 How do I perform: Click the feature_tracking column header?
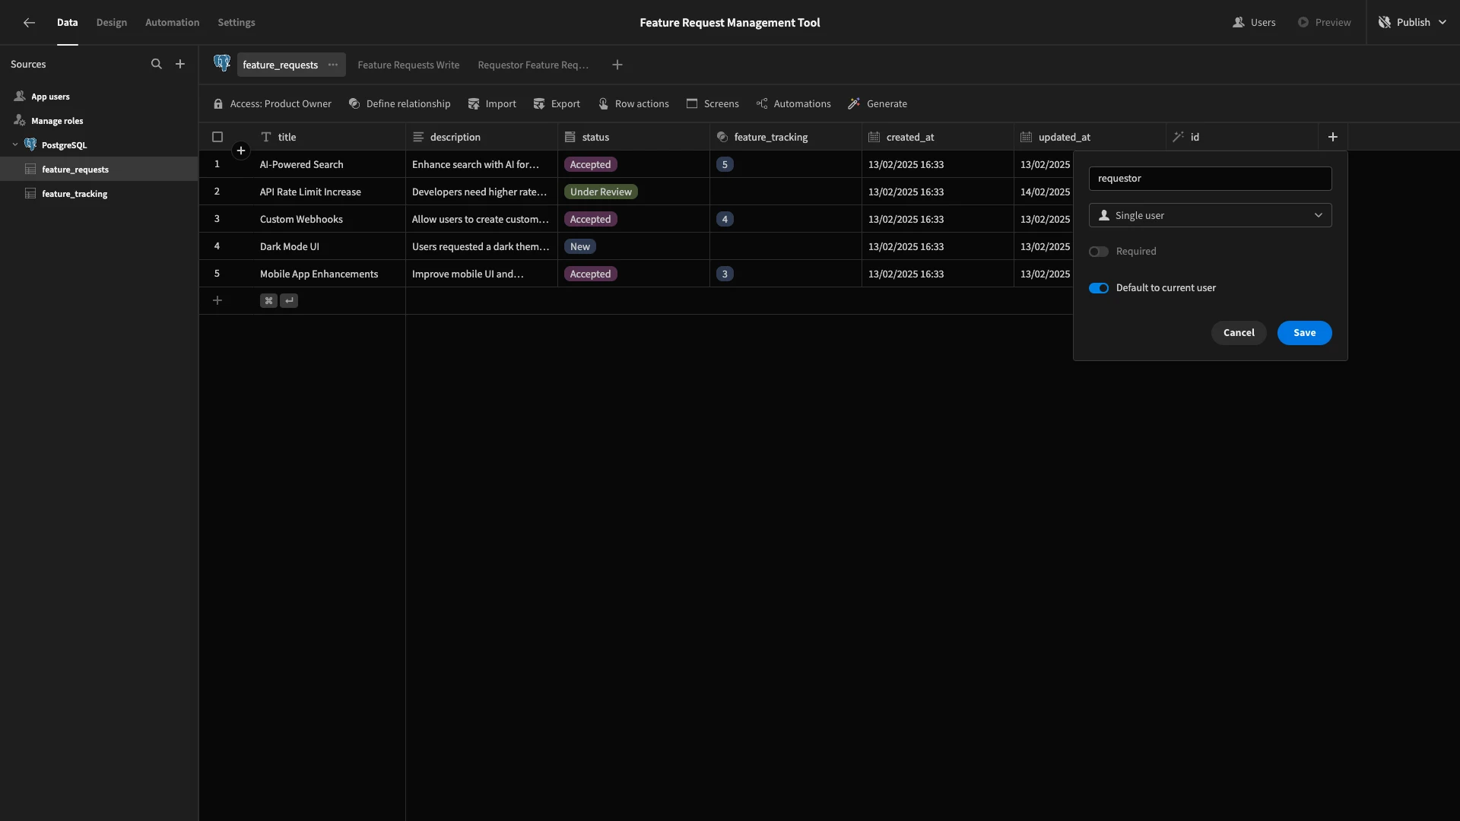[x=786, y=138]
